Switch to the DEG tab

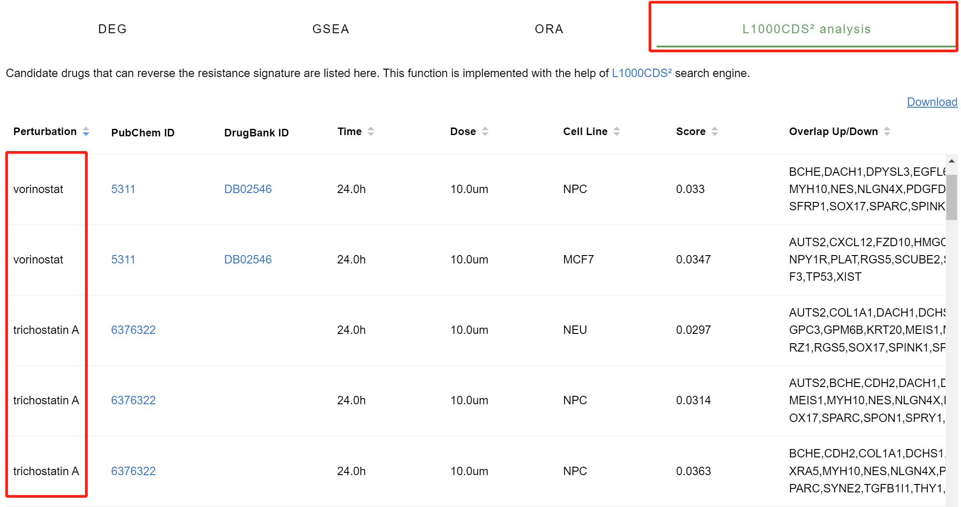click(x=113, y=29)
